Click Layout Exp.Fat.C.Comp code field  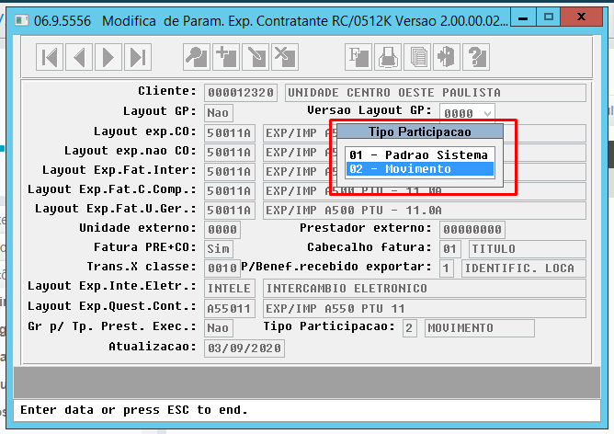[x=230, y=190]
